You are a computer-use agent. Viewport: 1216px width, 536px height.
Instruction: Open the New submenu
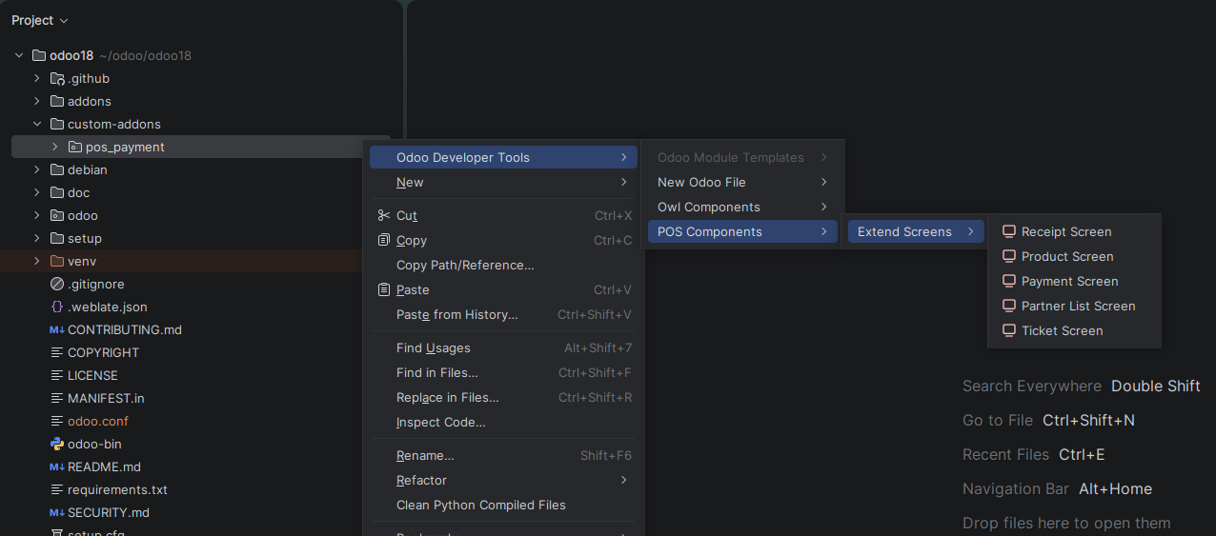point(503,182)
